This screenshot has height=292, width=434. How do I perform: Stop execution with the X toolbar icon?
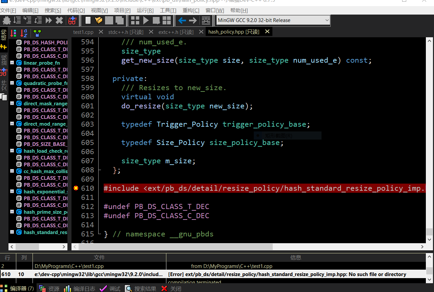[x=59, y=20]
